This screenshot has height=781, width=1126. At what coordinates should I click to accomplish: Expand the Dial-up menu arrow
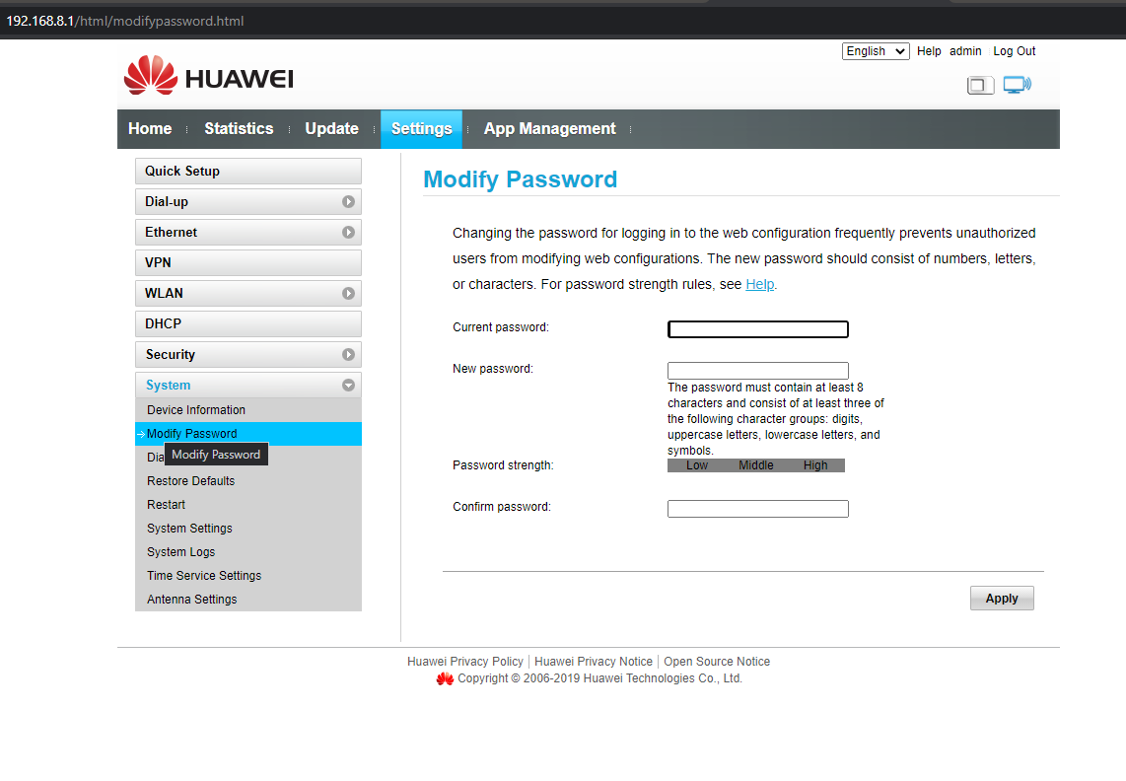348,202
